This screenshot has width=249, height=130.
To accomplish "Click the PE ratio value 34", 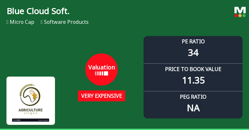I will click(x=193, y=52).
